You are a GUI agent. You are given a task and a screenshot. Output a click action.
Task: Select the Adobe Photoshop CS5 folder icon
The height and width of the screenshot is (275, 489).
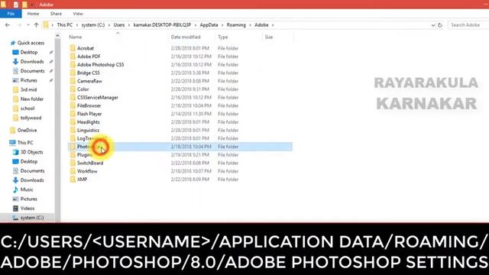point(73,64)
